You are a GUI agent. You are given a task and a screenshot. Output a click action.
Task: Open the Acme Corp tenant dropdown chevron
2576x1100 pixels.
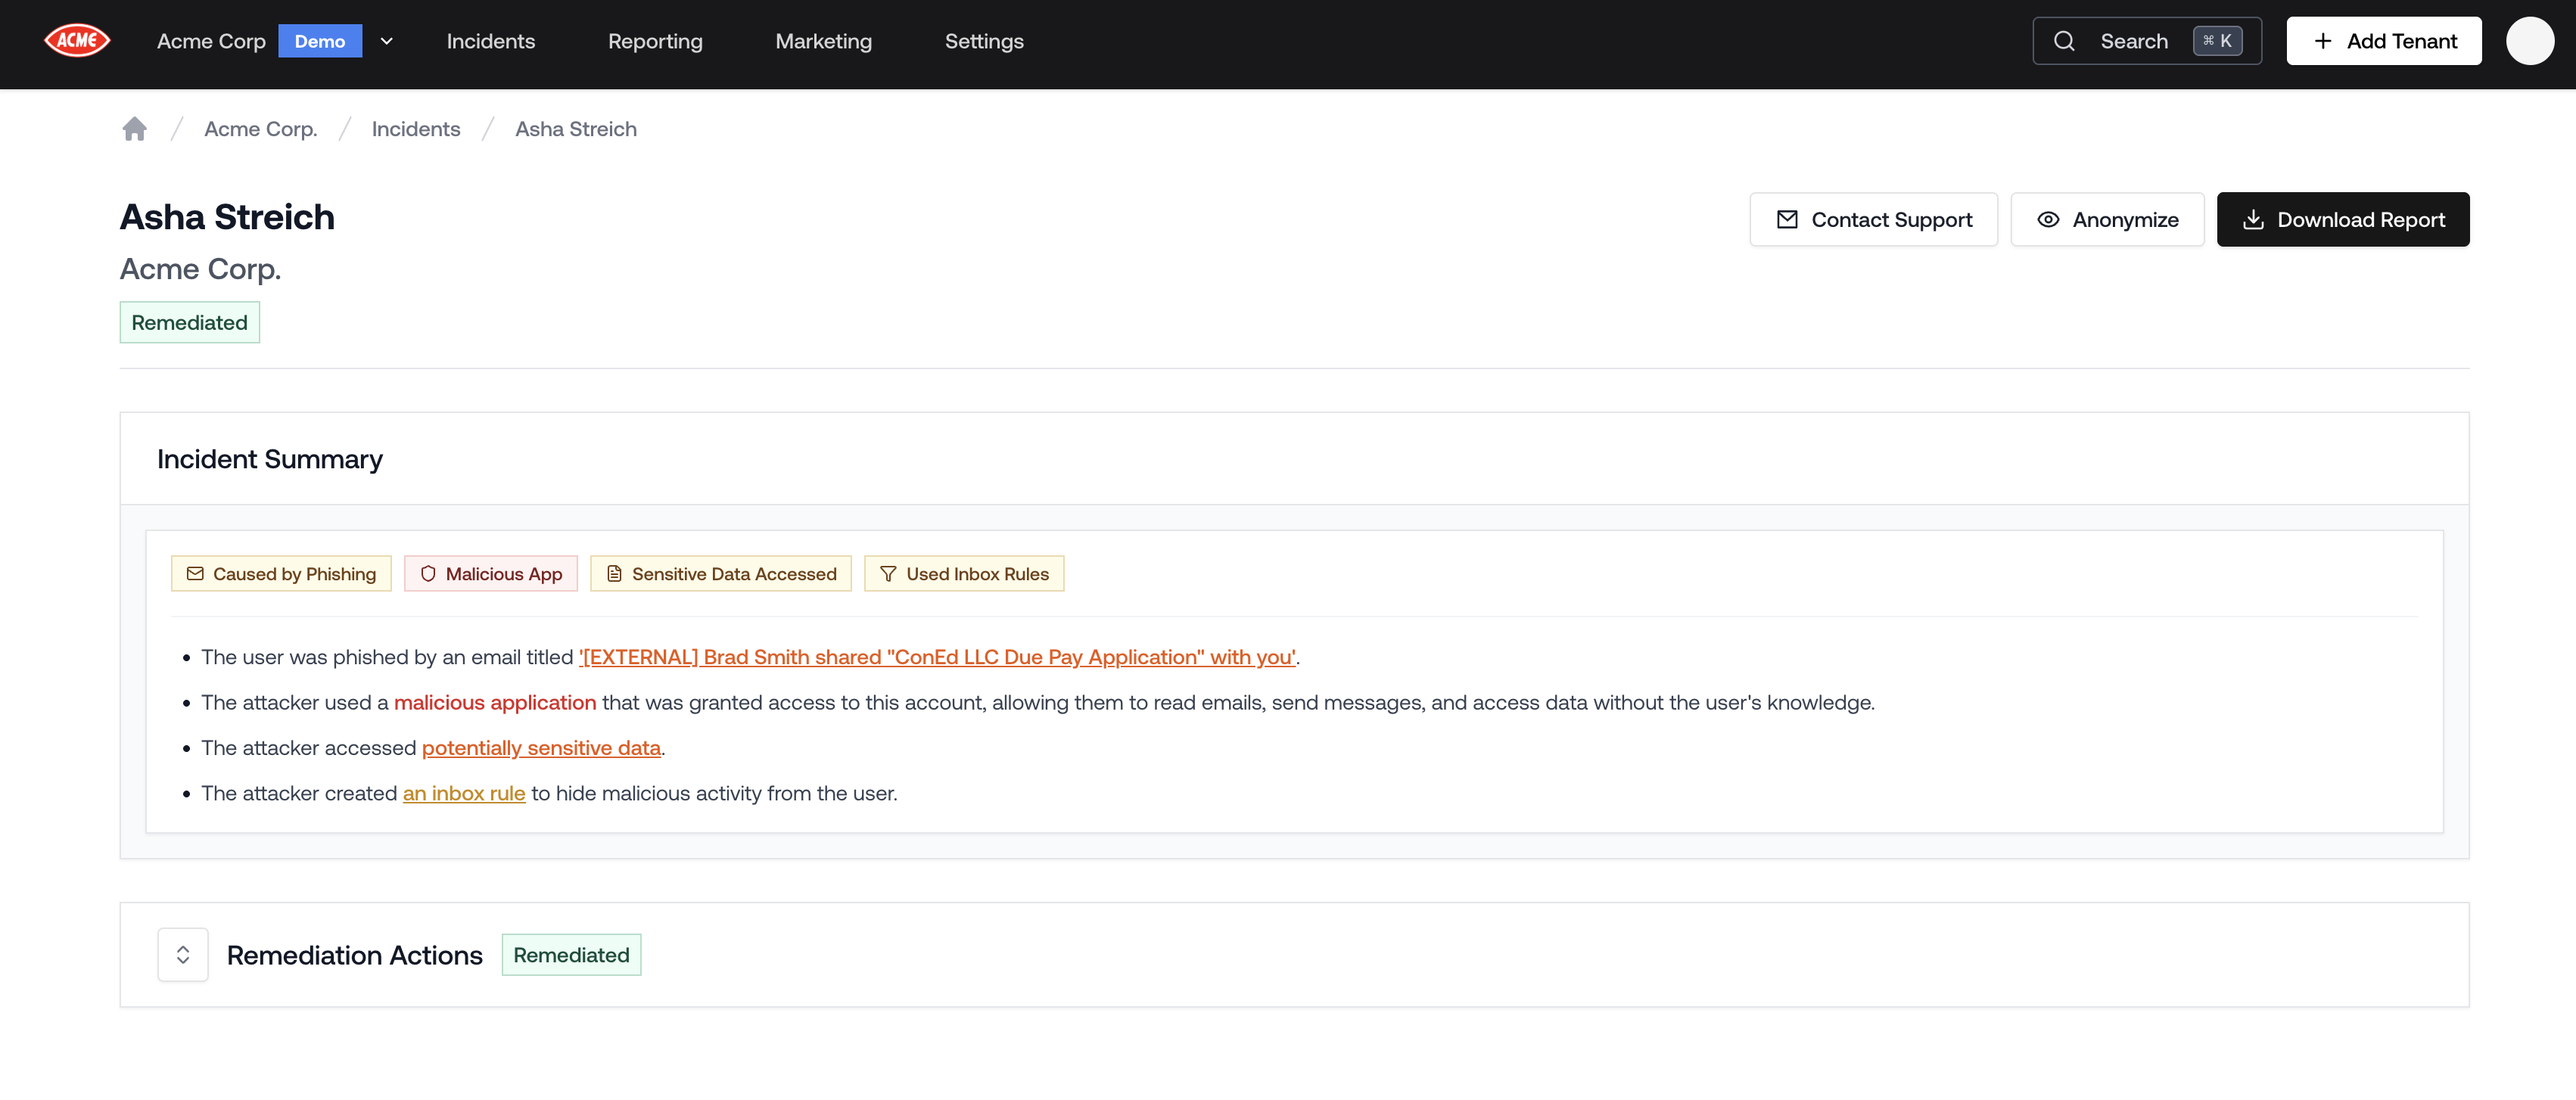click(387, 41)
